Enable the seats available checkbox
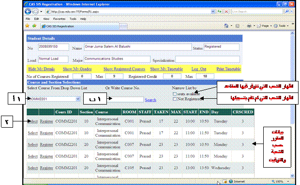 coord(175,94)
